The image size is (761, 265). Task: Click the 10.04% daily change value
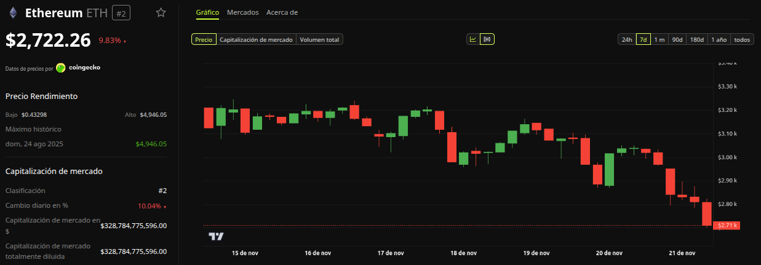tap(152, 206)
